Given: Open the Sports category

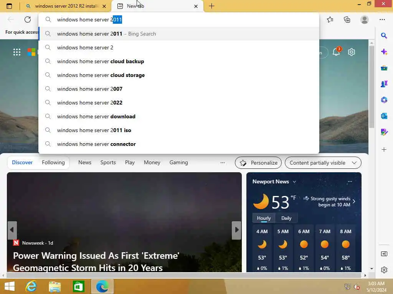Looking at the screenshot, I should coord(108,162).
